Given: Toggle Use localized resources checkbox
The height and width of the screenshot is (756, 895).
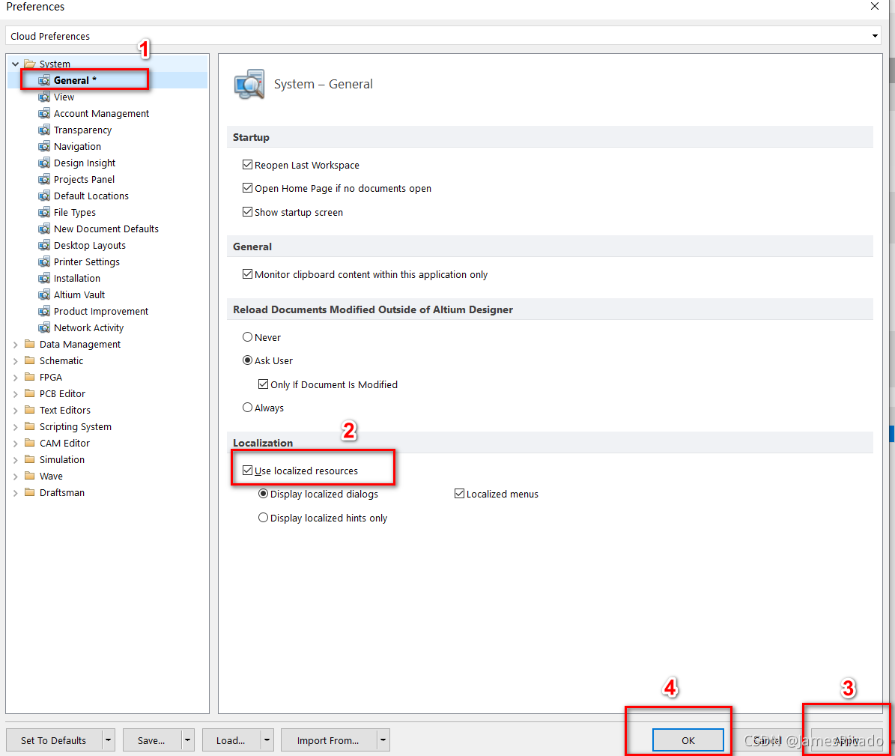Looking at the screenshot, I should pos(247,471).
